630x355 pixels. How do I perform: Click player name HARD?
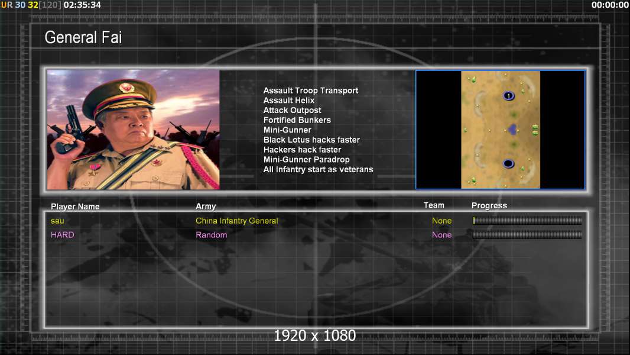(62, 235)
